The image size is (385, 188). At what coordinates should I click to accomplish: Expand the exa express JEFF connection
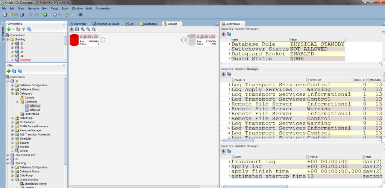[x=8, y=155]
